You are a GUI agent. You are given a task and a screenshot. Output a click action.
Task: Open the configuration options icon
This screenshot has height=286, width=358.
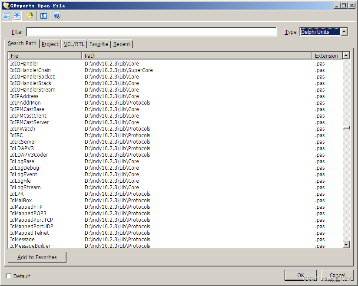[43, 16]
